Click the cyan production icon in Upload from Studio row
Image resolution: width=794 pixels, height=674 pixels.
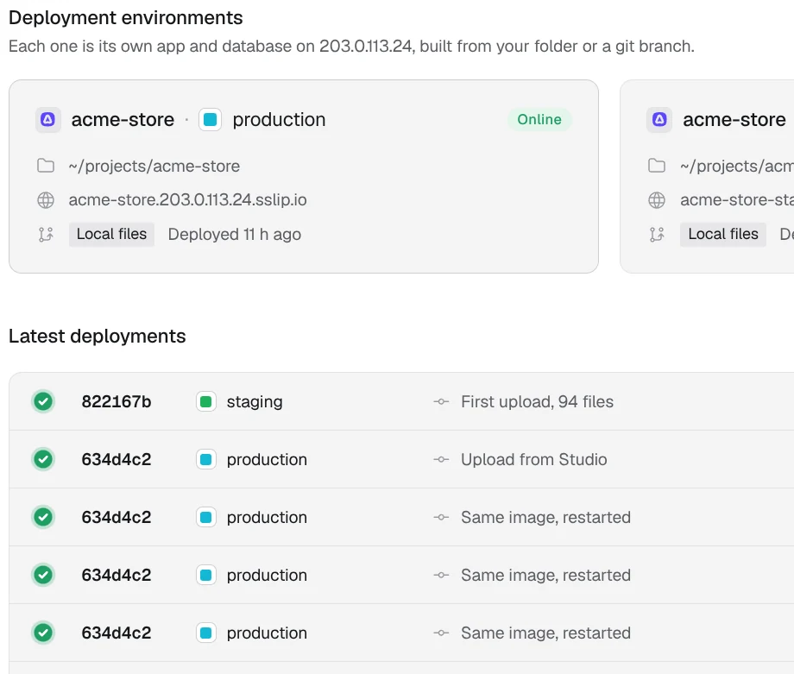(x=206, y=460)
